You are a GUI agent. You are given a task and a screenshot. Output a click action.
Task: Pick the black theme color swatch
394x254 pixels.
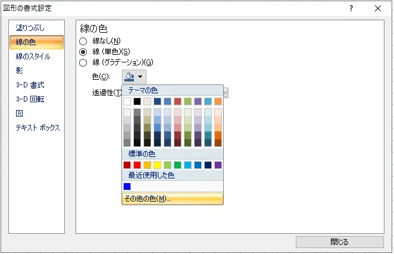(137, 101)
